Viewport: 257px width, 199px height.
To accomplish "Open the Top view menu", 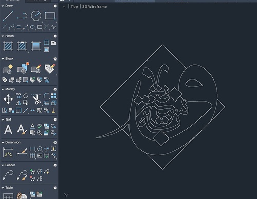I will click(x=74, y=7).
